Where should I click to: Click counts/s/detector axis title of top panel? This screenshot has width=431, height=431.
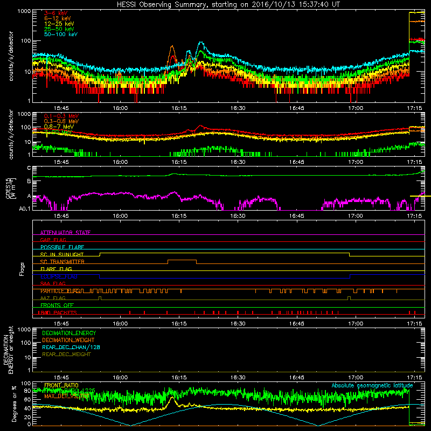(x=11, y=56)
